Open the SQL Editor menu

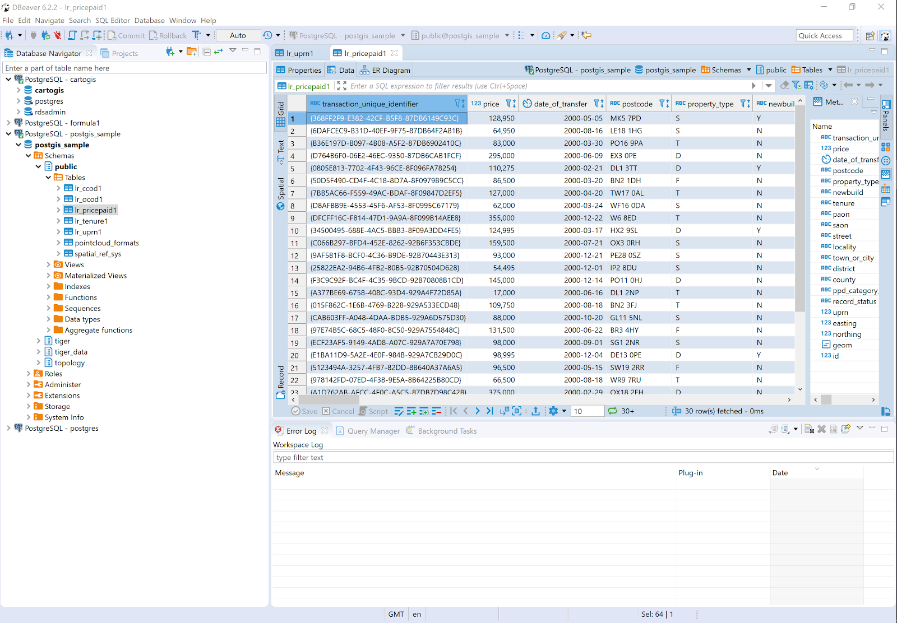coord(112,20)
